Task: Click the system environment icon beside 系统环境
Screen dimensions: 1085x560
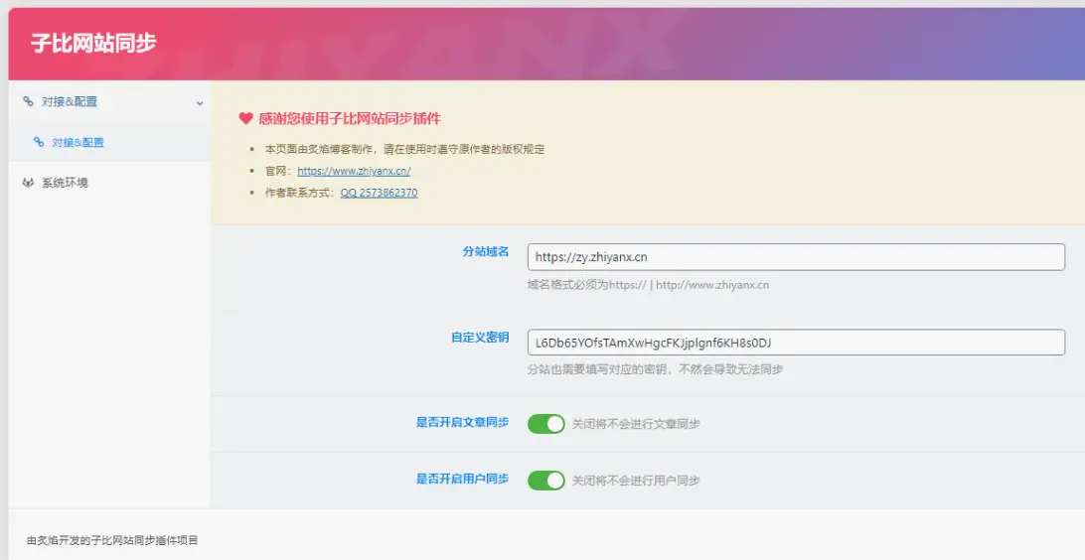Action: [x=29, y=183]
